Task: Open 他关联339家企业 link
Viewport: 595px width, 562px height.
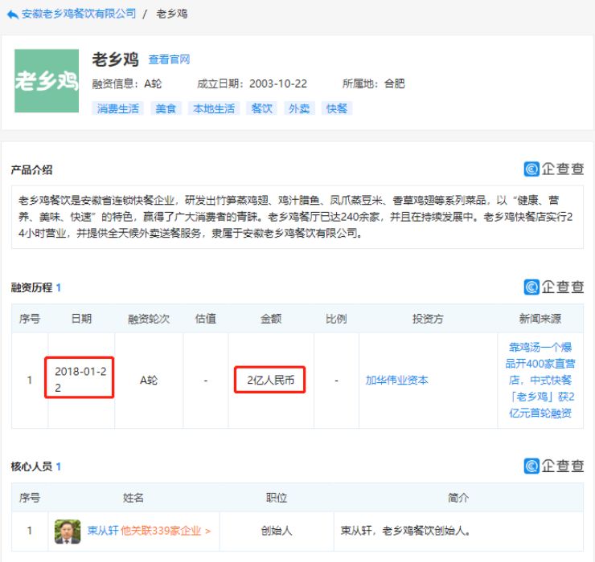Action: pos(166,531)
